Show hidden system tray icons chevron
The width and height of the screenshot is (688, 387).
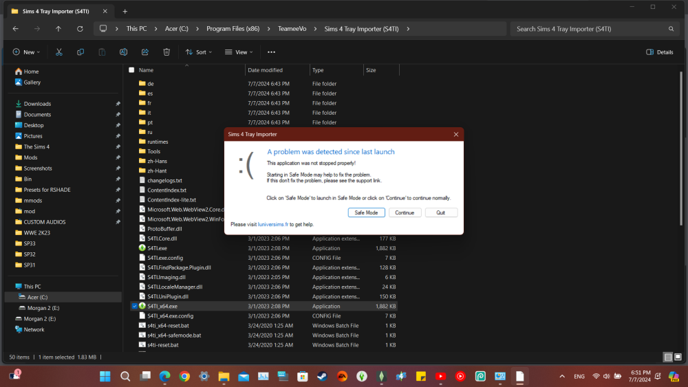click(x=561, y=377)
